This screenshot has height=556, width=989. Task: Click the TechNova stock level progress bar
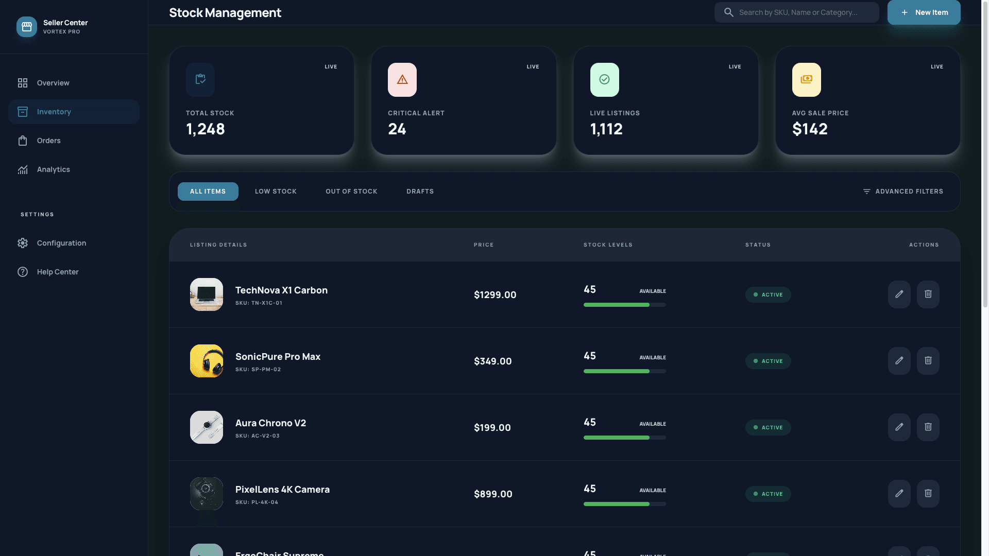point(624,305)
